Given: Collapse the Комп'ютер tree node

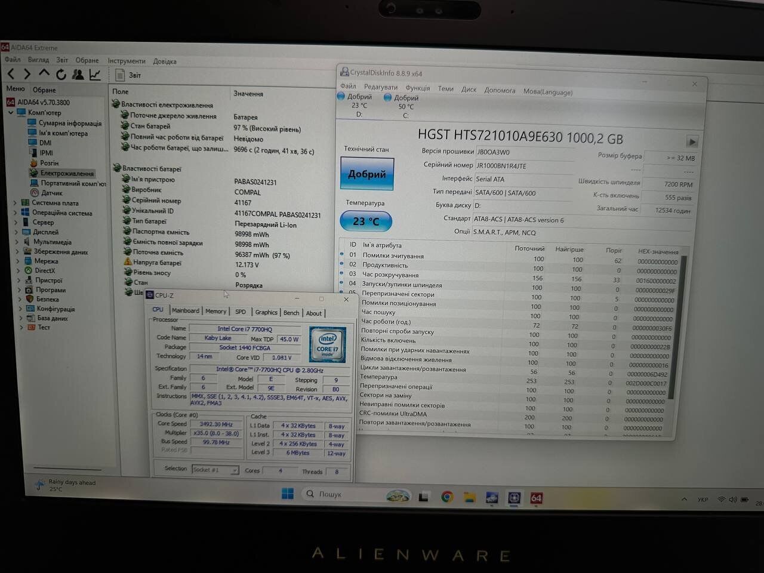Looking at the screenshot, I should click(x=11, y=112).
